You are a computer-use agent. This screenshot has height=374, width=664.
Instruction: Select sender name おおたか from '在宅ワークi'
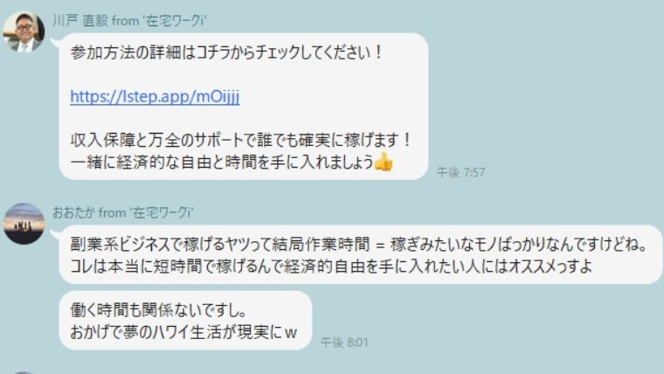click(123, 212)
